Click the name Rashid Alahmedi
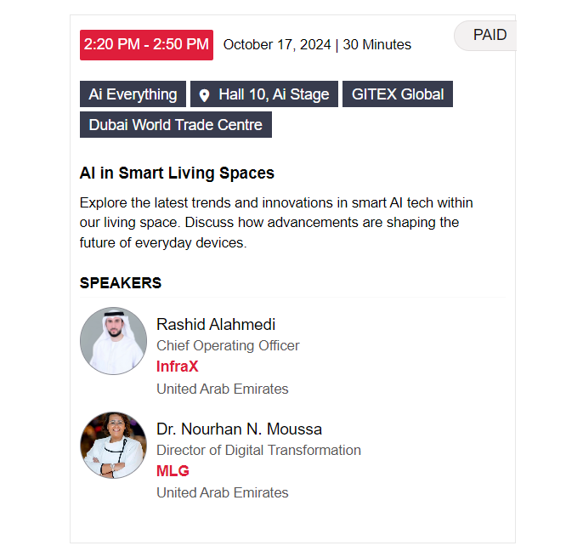The image size is (583, 557). (216, 325)
